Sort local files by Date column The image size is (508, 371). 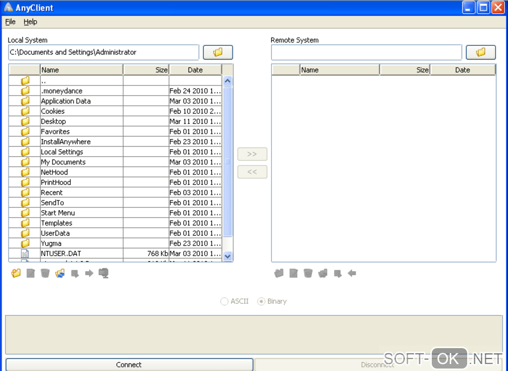click(x=195, y=70)
